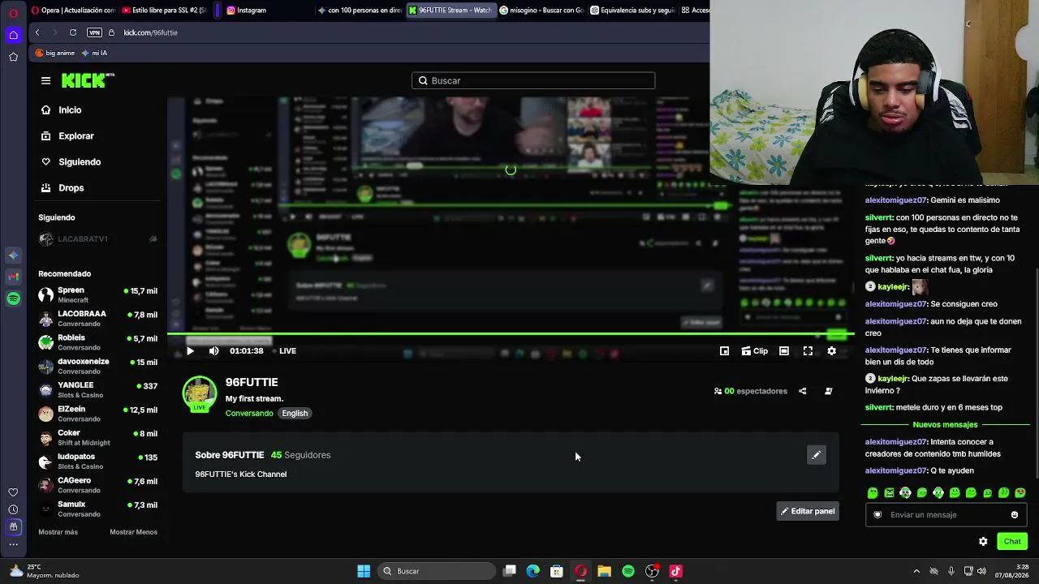Click icon right of the share button
The height and width of the screenshot is (584, 1039).
click(828, 391)
